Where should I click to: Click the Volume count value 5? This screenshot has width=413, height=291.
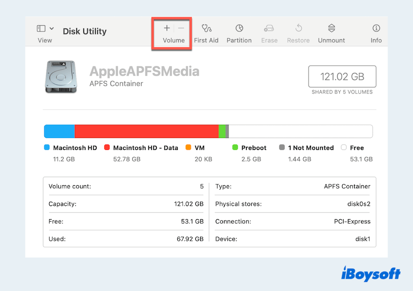point(202,186)
